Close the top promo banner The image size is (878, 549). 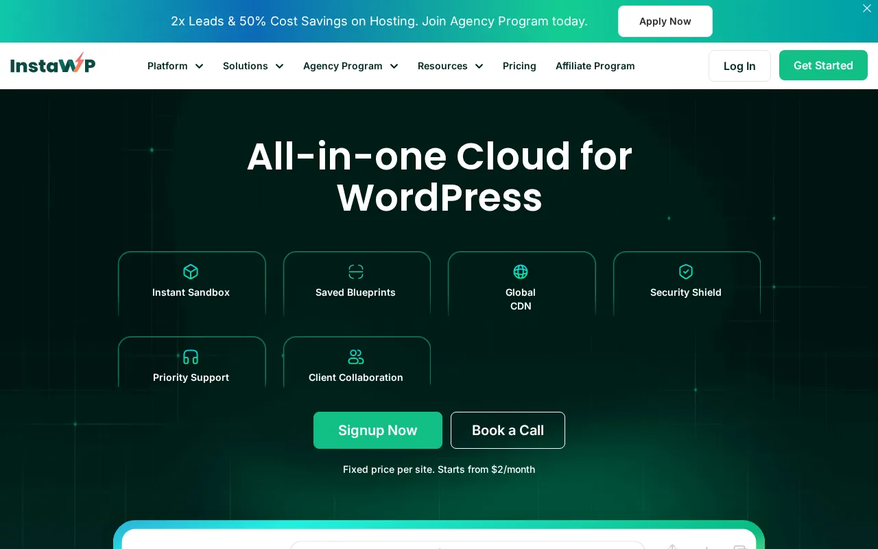866,8
